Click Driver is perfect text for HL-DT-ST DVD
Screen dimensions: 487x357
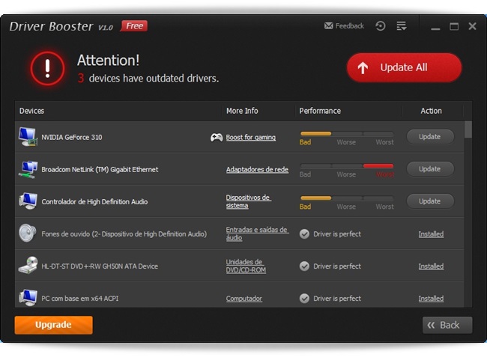point(337,266)
